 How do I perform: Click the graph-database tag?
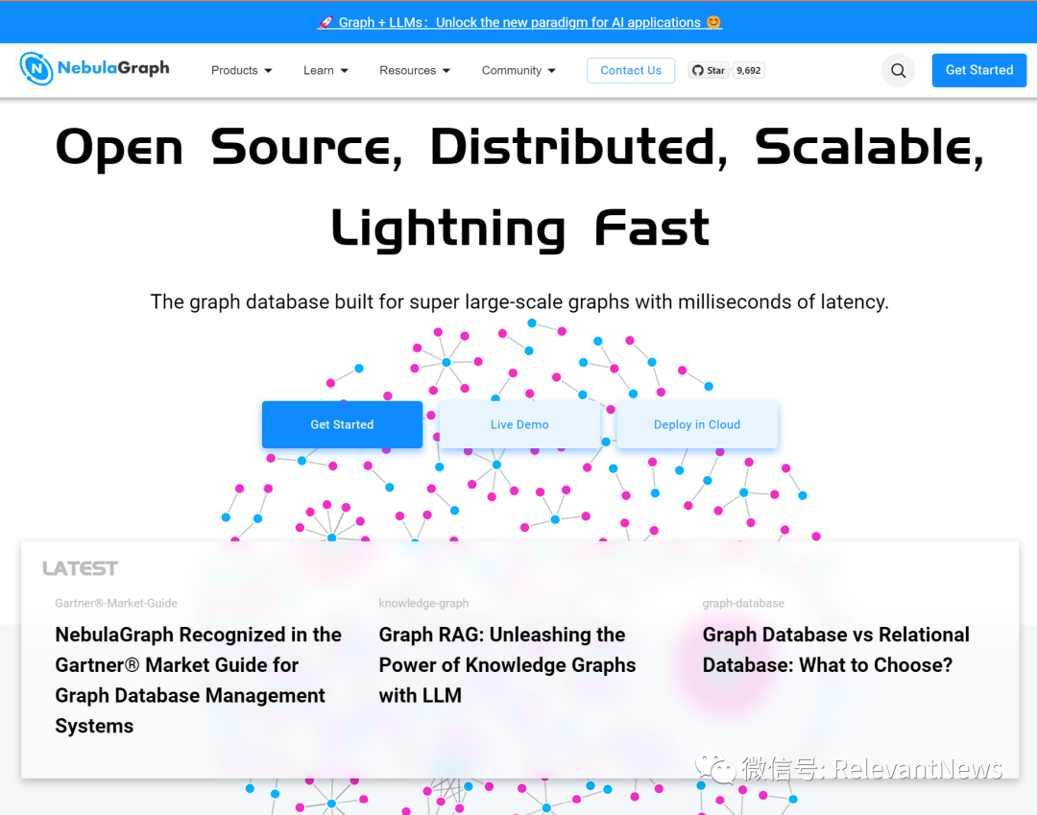pyautogui.click(x=743, y=603)
